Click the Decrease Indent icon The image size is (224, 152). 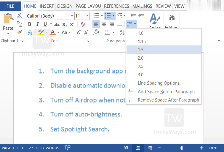click(x=133, y=16)
